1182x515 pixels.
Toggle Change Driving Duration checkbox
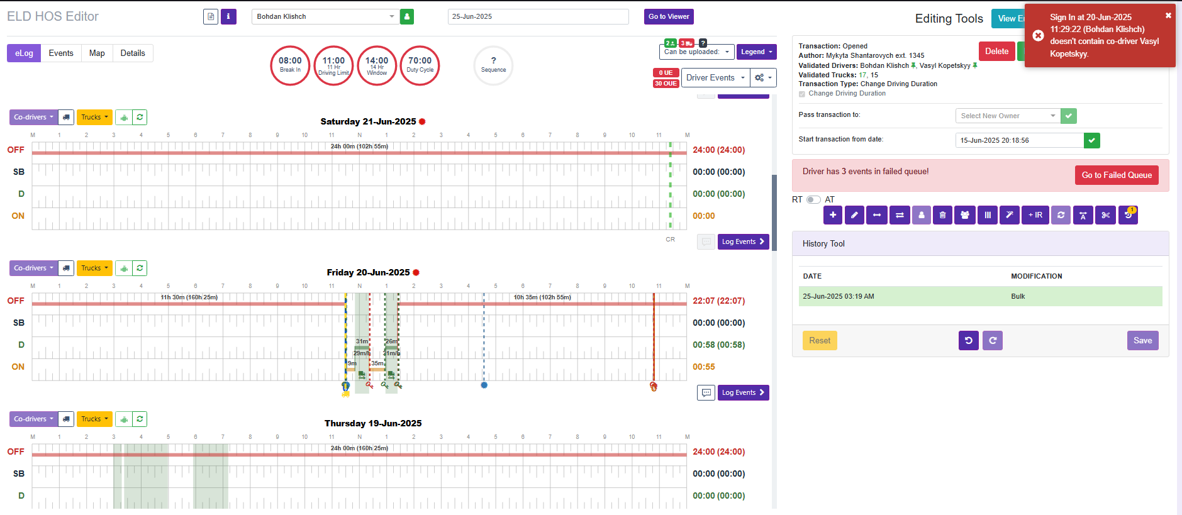pyautogui.click(x=802, y=94)
